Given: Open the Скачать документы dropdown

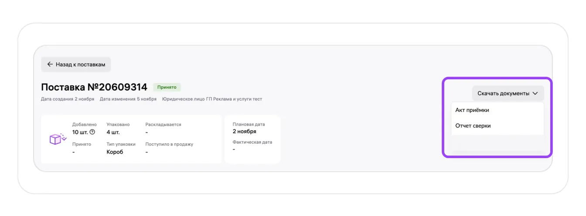Looking at the screenshot, I should pos(508,93).
